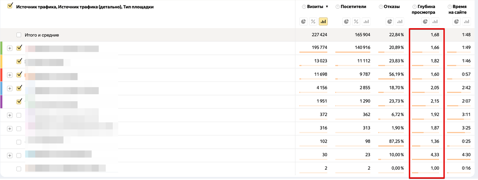478x180 pixels.
Task: Select bar chart icon under Отказы
Action: point(400,21)
